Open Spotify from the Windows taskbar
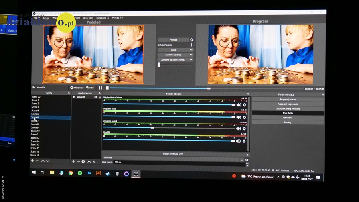 (80, 173)
